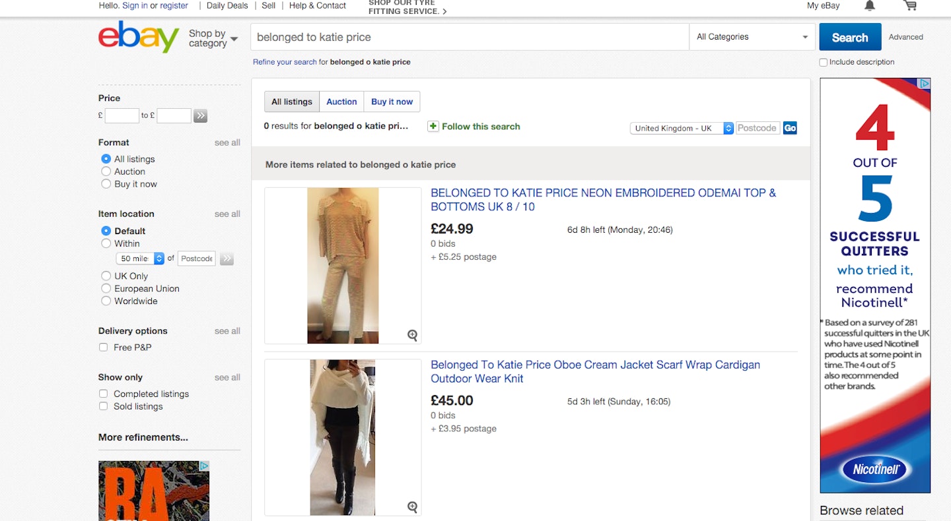
Task: Expand the Shop by category menu
Action: (x=213, y=38)
